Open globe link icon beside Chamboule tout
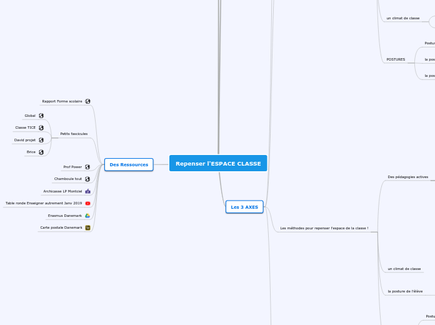This screenshot has width=435, height=325. tap(87, 179)
